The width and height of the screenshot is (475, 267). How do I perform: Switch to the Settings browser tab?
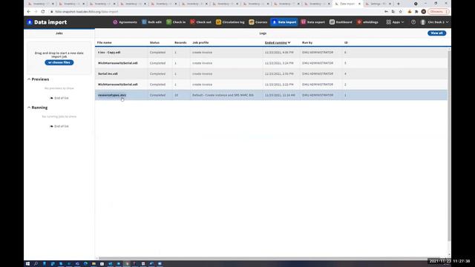click(379, 4)
